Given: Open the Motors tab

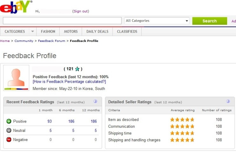Looking at the screenshot, I should (71, 32).
